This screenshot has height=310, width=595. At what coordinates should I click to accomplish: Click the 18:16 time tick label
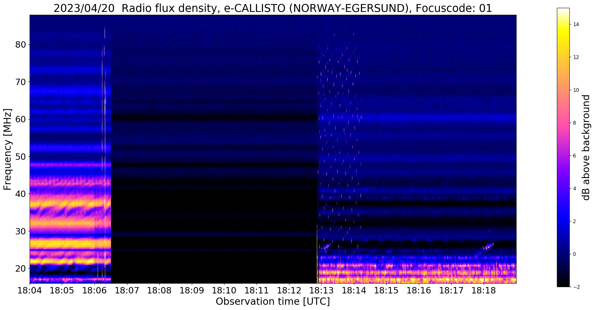pos(419,290)
